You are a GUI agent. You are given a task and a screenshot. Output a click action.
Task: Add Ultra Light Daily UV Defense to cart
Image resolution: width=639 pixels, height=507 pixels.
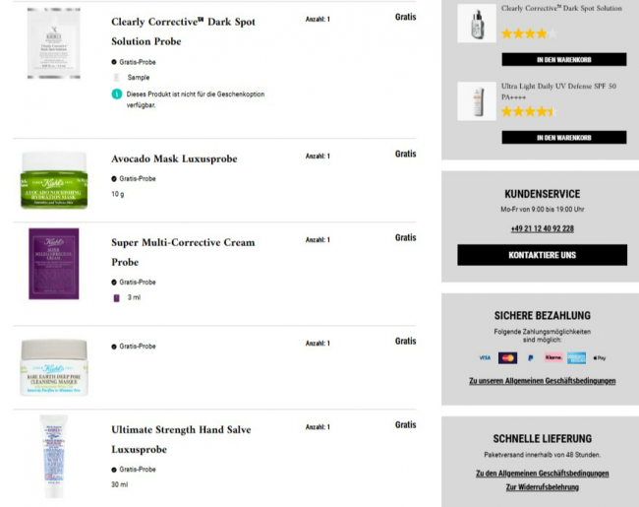tap(564, 138)
